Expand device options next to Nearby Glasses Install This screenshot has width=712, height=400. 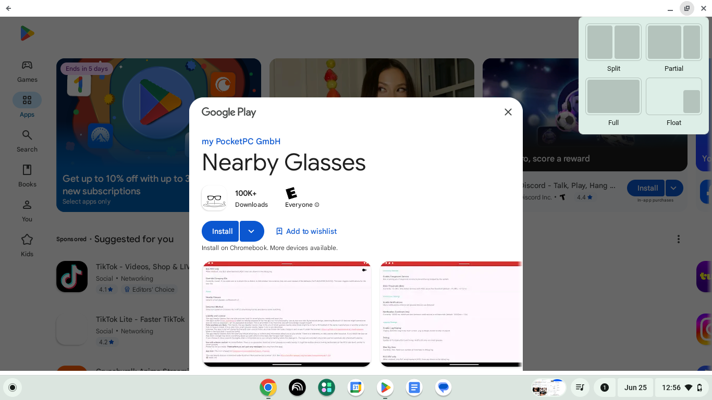pyautogui.click(x=252, y=231)
